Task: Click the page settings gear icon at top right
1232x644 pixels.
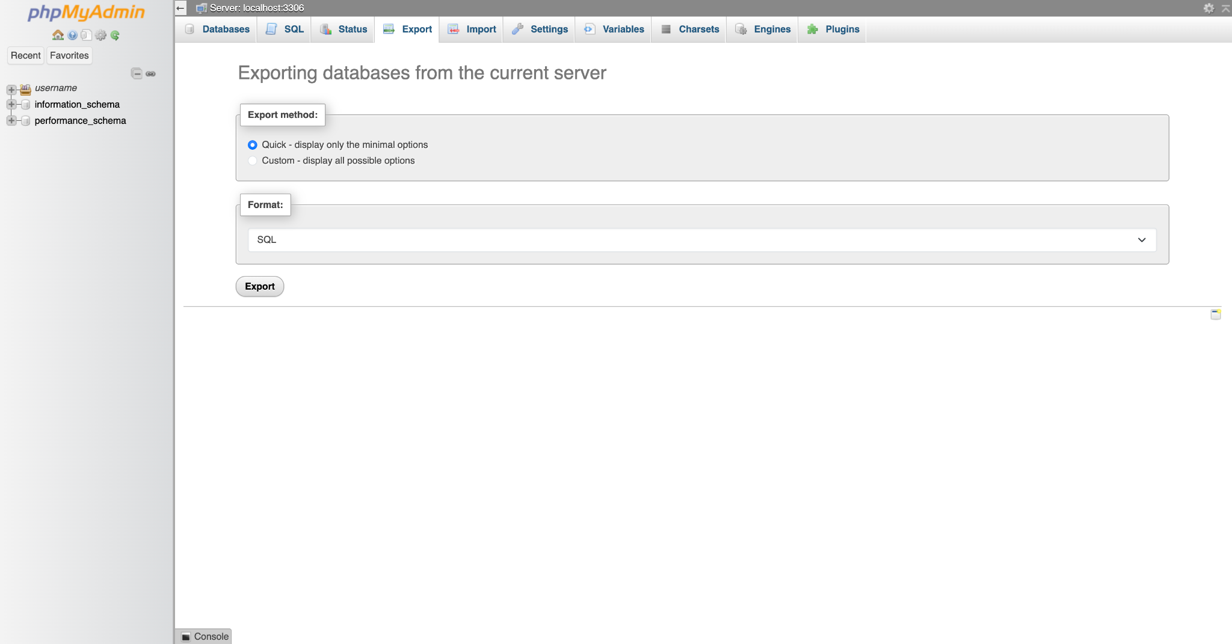Action: (x=1209, y=8)
